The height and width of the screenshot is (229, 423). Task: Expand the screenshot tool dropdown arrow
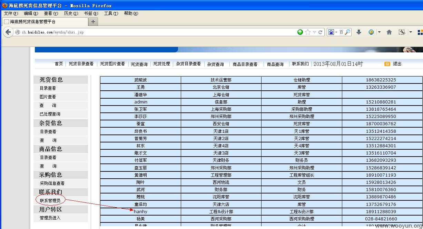[411, 32]
